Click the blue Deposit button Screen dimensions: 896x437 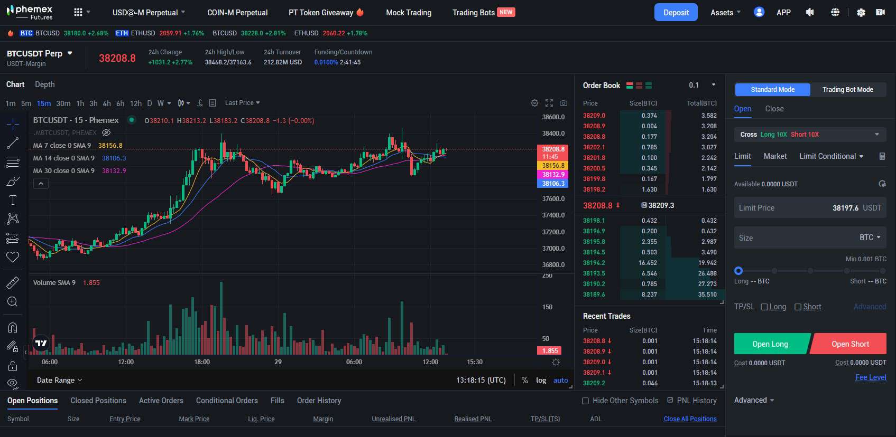point(676,12)
